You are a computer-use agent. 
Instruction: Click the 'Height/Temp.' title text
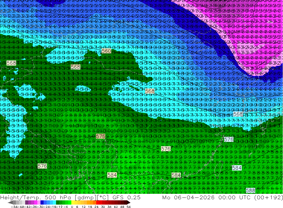pos(21,198)
